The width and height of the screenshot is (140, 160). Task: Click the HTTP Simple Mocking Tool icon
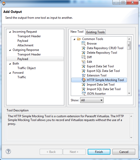tap(83, 80)
